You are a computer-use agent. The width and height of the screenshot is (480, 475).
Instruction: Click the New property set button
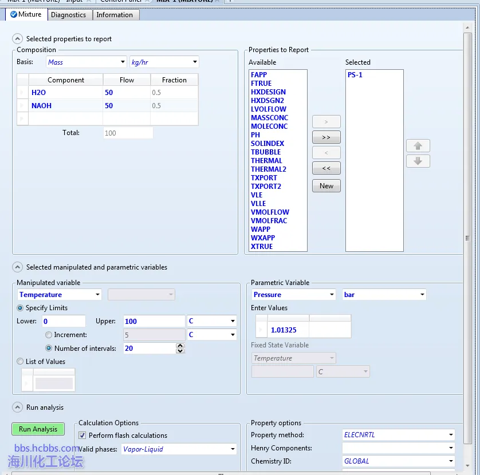point(326,186)
